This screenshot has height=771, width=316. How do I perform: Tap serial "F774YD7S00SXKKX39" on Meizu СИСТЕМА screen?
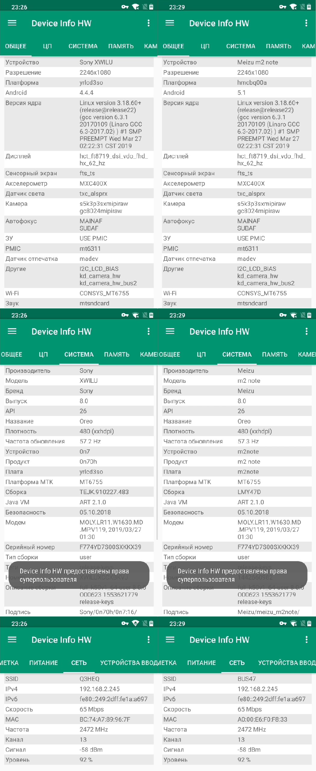(268, 547)
